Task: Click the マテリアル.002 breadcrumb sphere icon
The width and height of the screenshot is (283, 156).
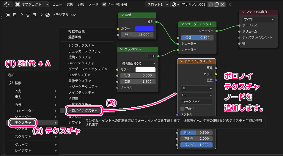Action: point(48,15)
